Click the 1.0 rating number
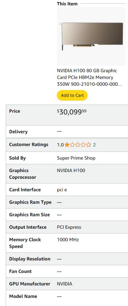128x306 pixels. coord(60,145)
